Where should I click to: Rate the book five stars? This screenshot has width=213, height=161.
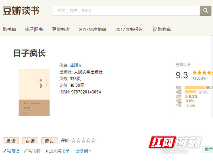[94, 140]
